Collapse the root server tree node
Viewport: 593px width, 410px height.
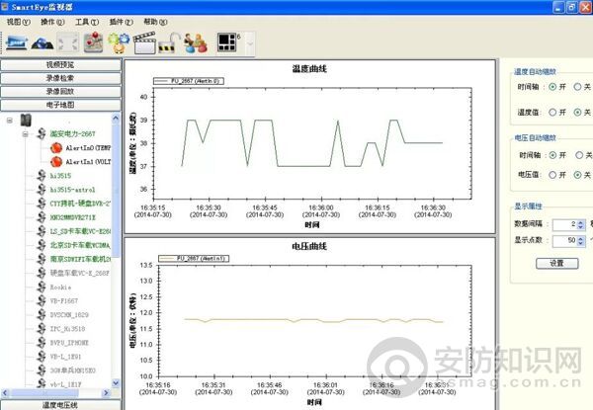click(10, 121)
